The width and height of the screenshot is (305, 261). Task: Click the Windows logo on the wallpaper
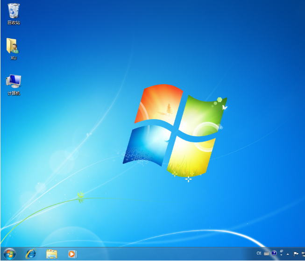[175, 131]
